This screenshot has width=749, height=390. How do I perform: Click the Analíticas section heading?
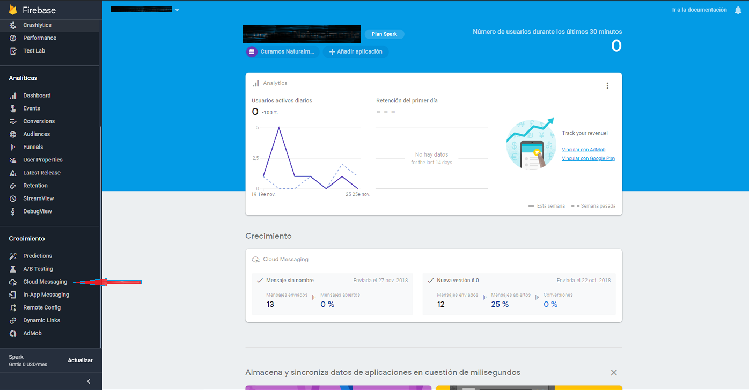pyautogui.click(x=23, y=78)
